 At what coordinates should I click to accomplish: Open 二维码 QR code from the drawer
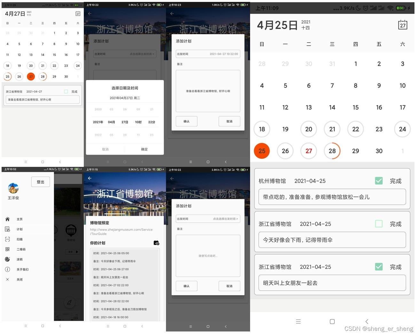(21, 249)
